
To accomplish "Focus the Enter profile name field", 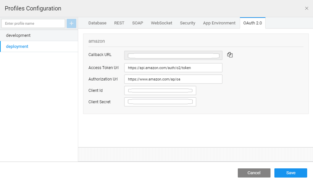I will 33,24.
